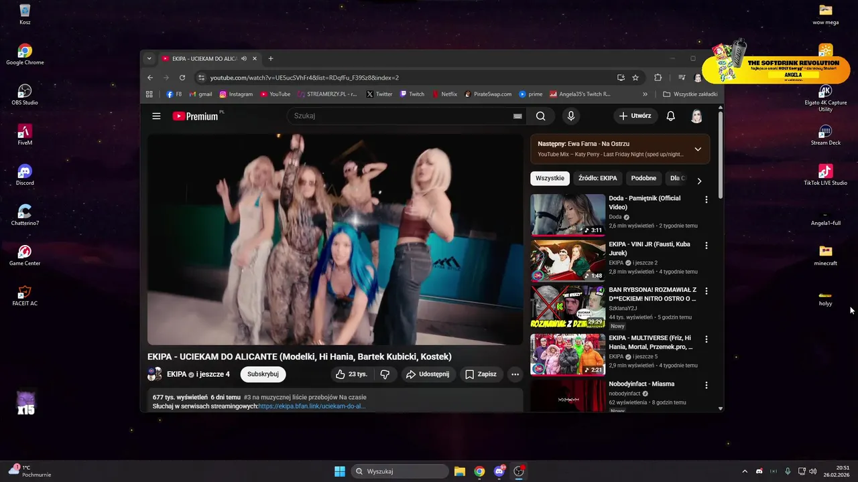Image resolution: width=858 pixels, height=482 pixels.
Task: Show more bookmarks with the overflow chevron
Action: (645, 94)
